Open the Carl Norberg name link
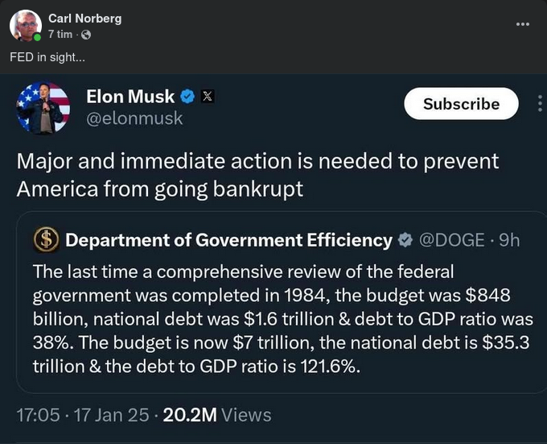The width and height of the screenshot is (547, 444). click(84, 19)
